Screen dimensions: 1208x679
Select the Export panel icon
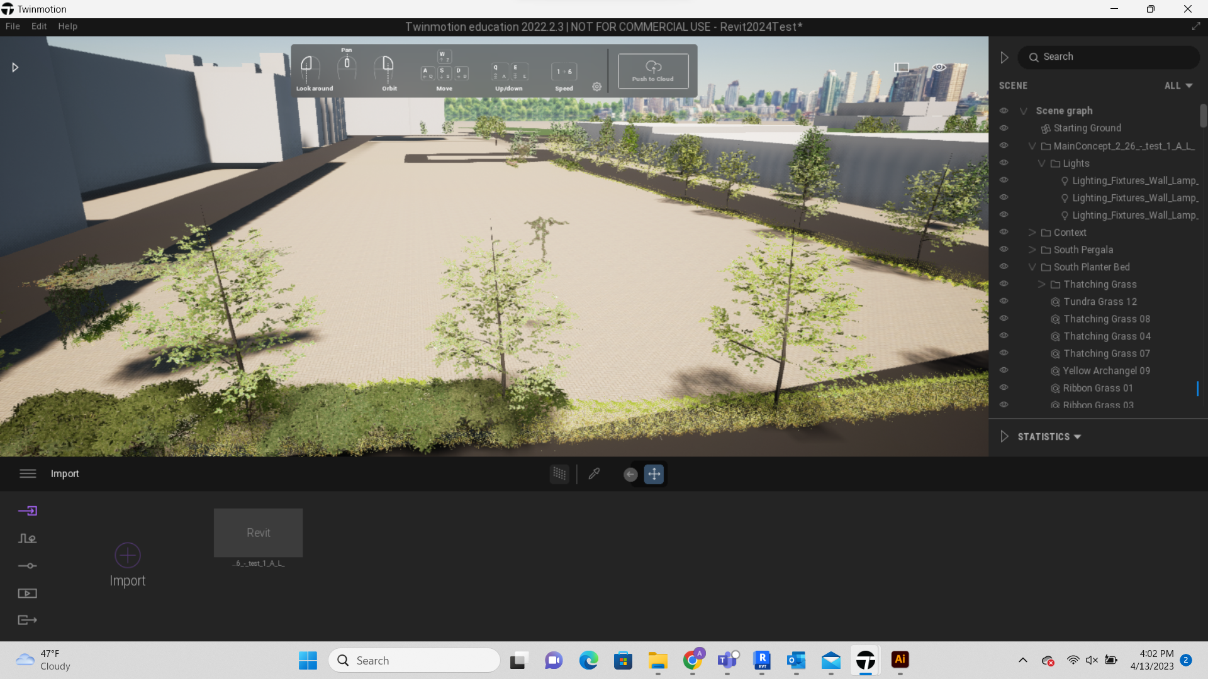pos(28,620)
